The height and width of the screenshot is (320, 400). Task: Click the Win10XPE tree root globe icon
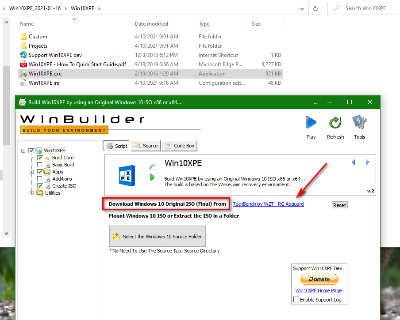[38, 151]
